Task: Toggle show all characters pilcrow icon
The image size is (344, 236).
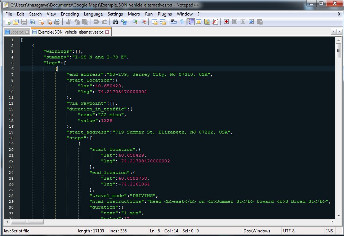Action: tap(182, 22)
